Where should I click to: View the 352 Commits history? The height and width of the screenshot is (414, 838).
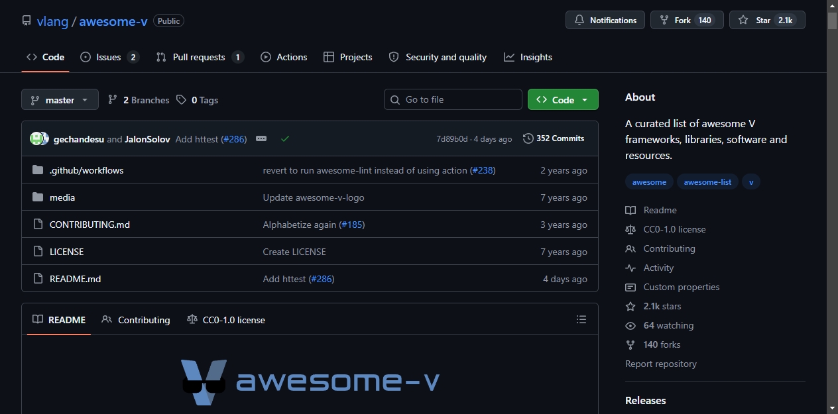(x=554, y=138)
